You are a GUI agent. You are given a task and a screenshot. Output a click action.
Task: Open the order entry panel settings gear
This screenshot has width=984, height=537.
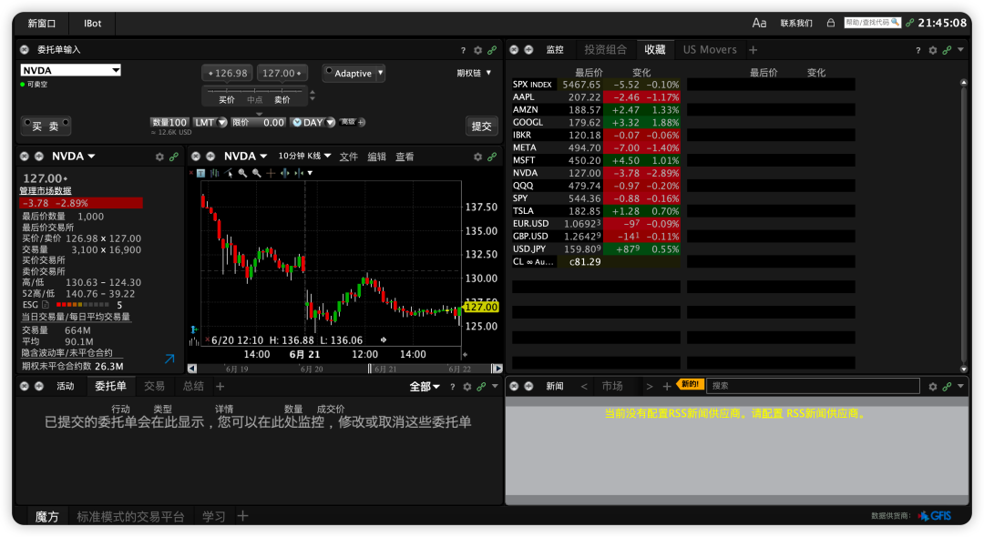click(x=477, y=50)
